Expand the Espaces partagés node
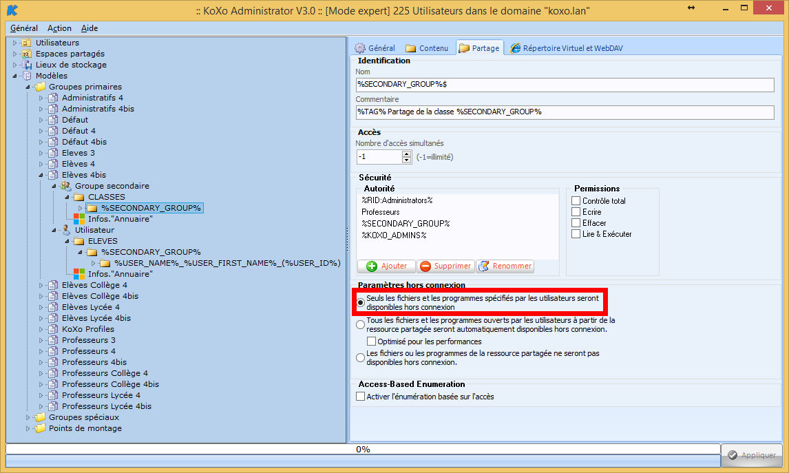 pyautogui.click(x=14, y=54)
